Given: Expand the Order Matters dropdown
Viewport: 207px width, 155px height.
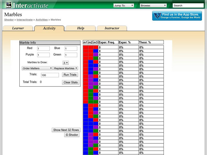Looking at the screenshot, I should click(x=37, y=68).
